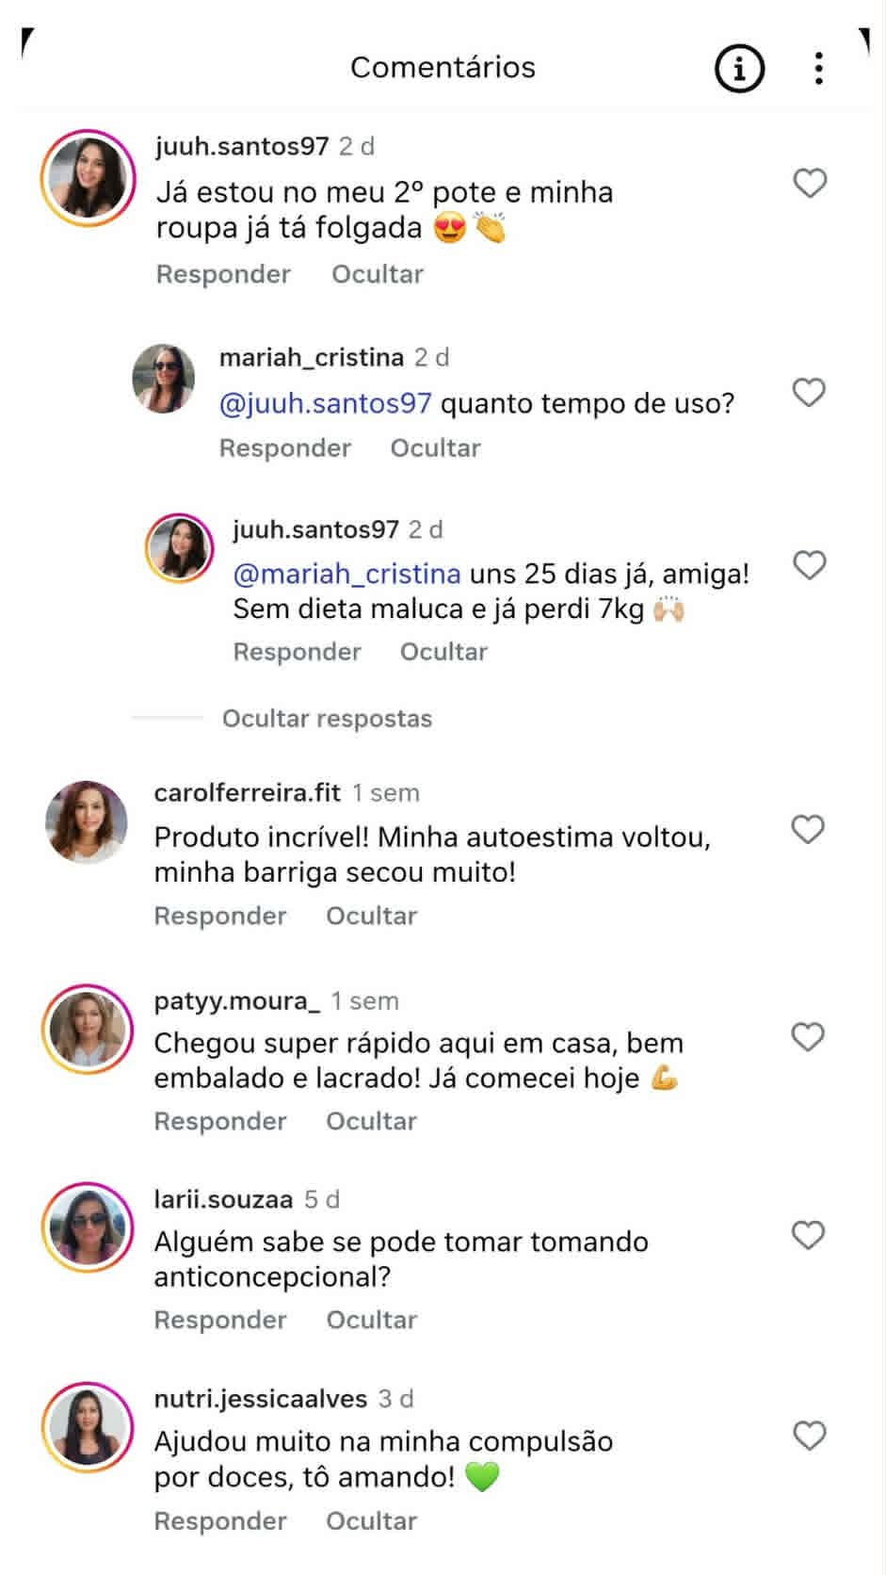This screenshot has width=886, height=1575.
Task: Like mariah_cristina's reply with heart icon
Action: tap(809, 392)
